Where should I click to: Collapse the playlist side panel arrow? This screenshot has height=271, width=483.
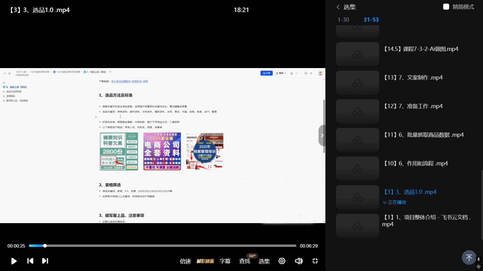tap(322, 135)
